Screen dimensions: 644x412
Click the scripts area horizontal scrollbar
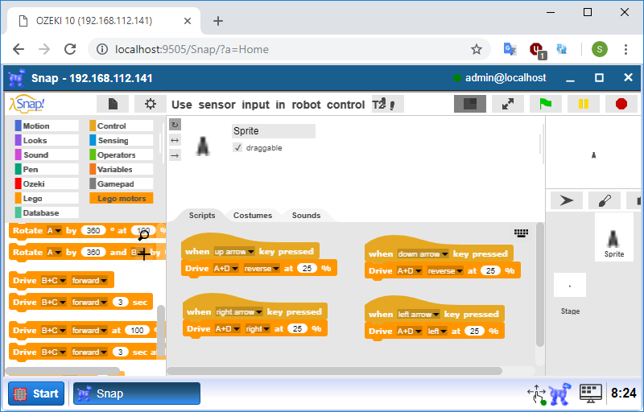334,371
